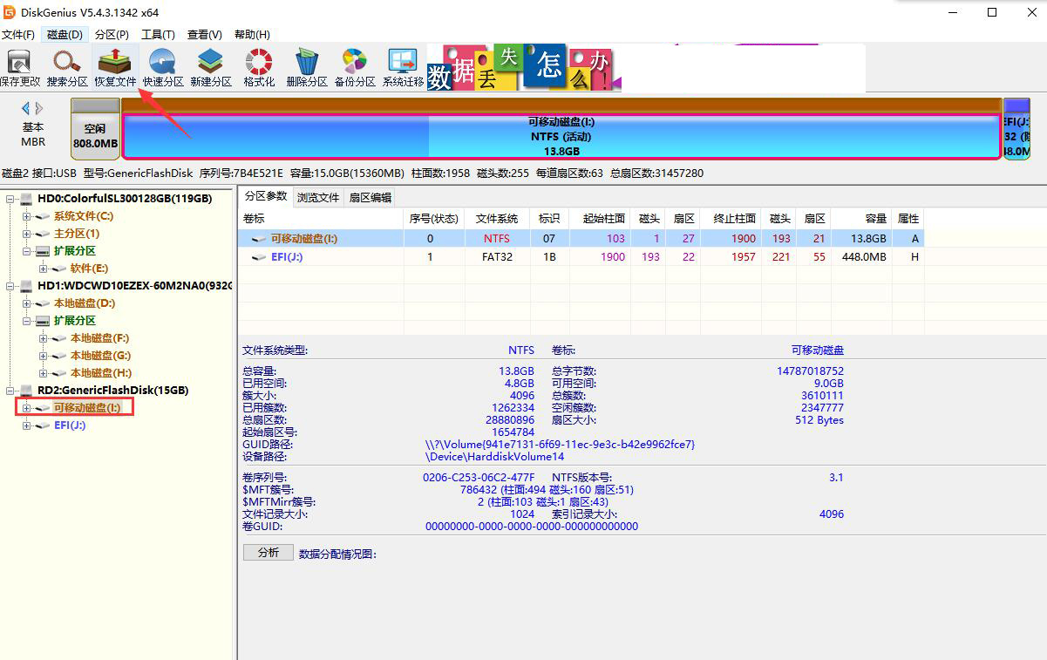This screenshot has width=1047, height=660.
Task: Click the 删除分区 delete partition icon
Action: 304,65
